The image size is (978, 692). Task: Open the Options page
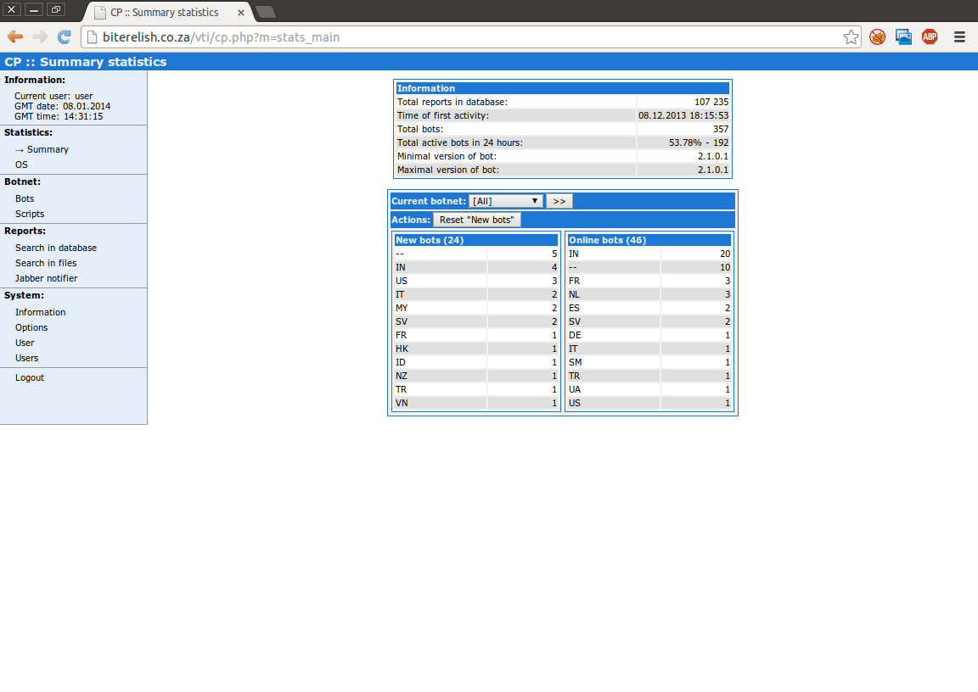point(31,327)
